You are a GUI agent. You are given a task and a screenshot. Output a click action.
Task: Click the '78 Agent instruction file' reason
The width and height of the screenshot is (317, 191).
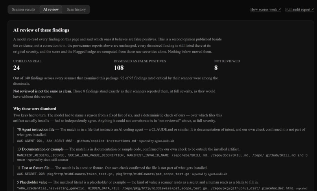coord(36,129)
